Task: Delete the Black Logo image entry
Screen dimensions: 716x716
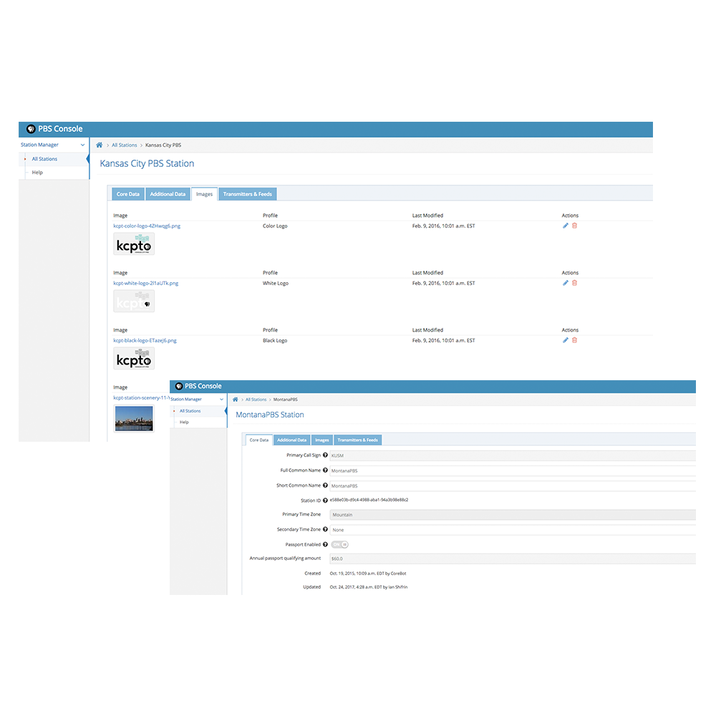Action: [574, 340]
